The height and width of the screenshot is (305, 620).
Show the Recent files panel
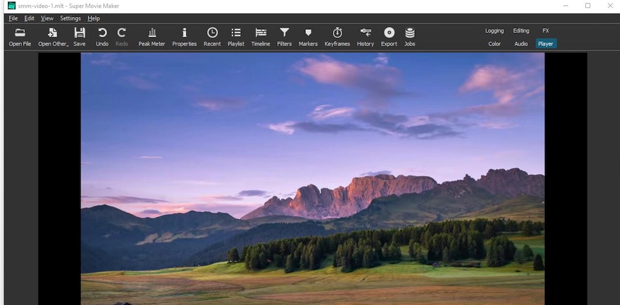point(212,37)
